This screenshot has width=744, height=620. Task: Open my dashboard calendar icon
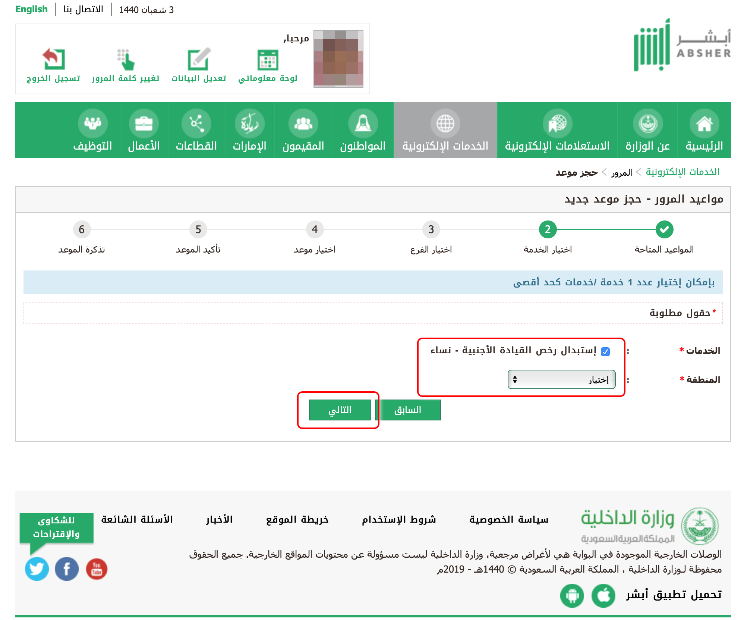(x=268, y=60)
